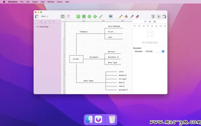Click the Data Types label on canvas
201x126 pixels.
pyautogui.click(x=89, y=81)
